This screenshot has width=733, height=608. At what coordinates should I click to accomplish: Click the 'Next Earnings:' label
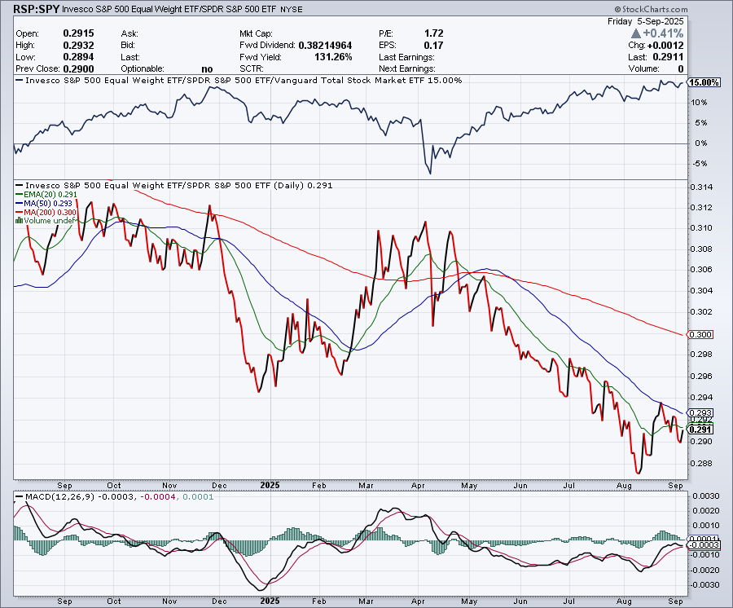coord(406,68)
